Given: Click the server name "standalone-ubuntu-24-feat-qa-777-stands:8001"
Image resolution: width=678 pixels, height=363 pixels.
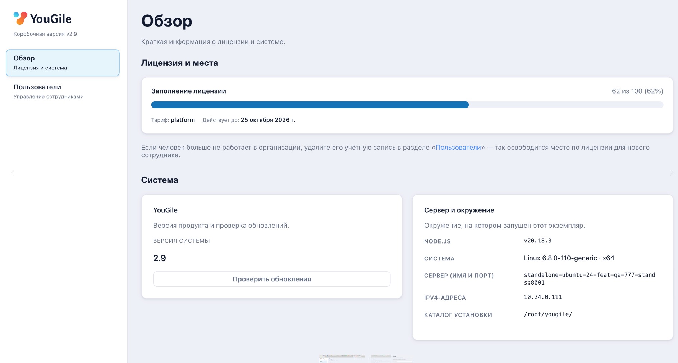Looking at the screenshot, I should 590,279.
